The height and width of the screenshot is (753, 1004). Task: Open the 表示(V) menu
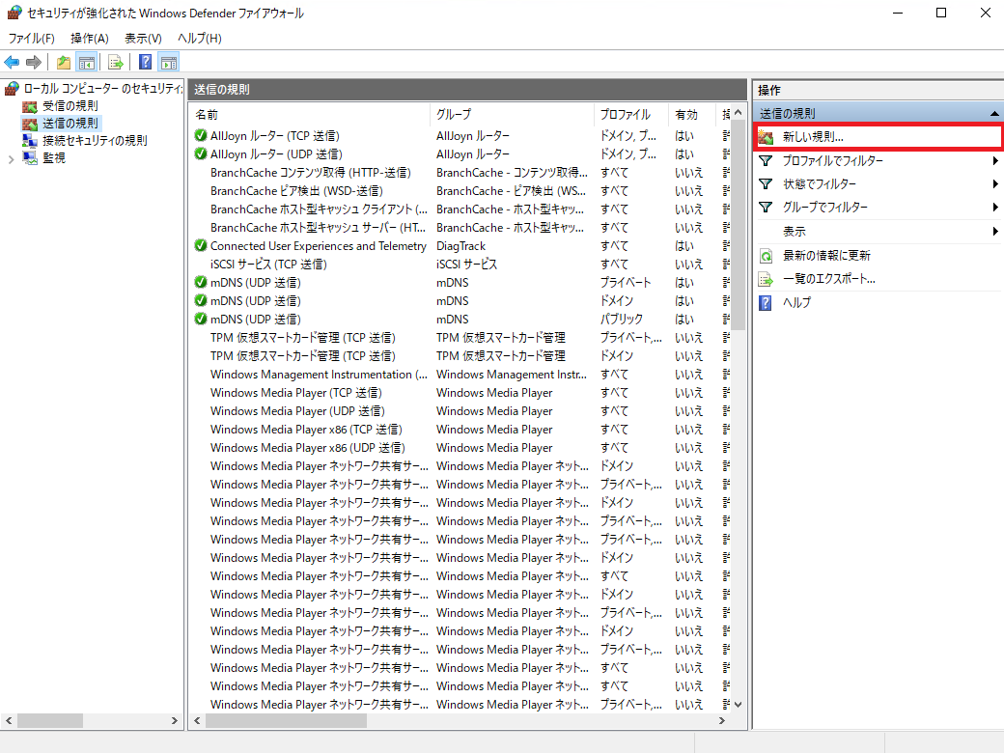[143, 39]
